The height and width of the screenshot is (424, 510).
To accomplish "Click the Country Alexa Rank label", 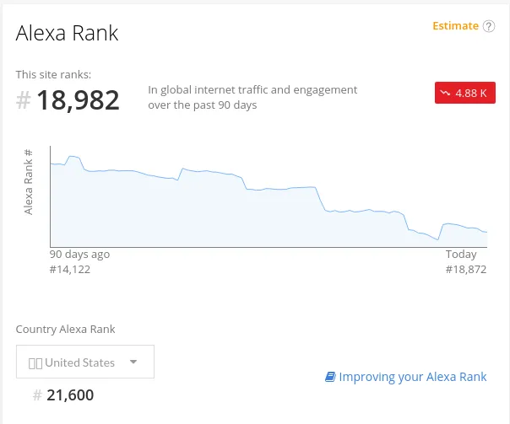I will point(65,330).
